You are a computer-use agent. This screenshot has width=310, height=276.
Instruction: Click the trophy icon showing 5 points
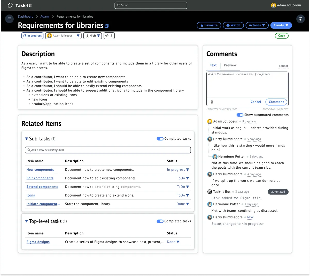coord(107,36)
